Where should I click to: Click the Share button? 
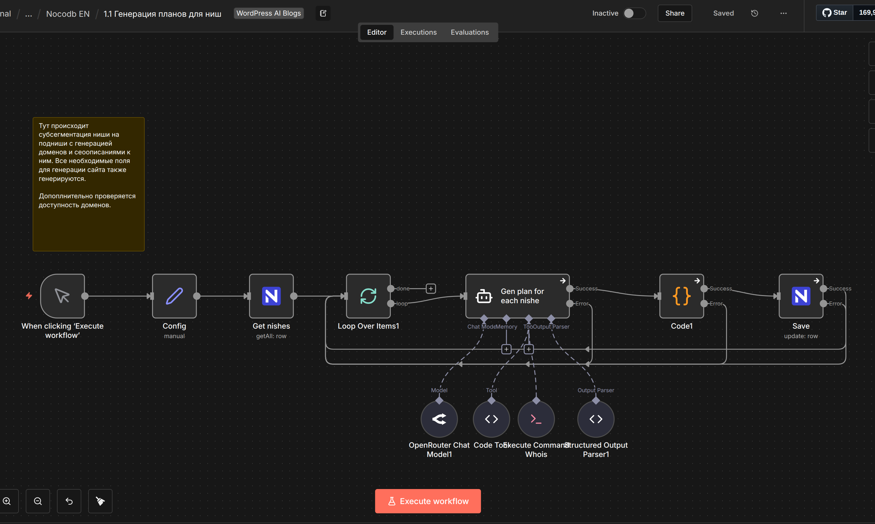674,13
